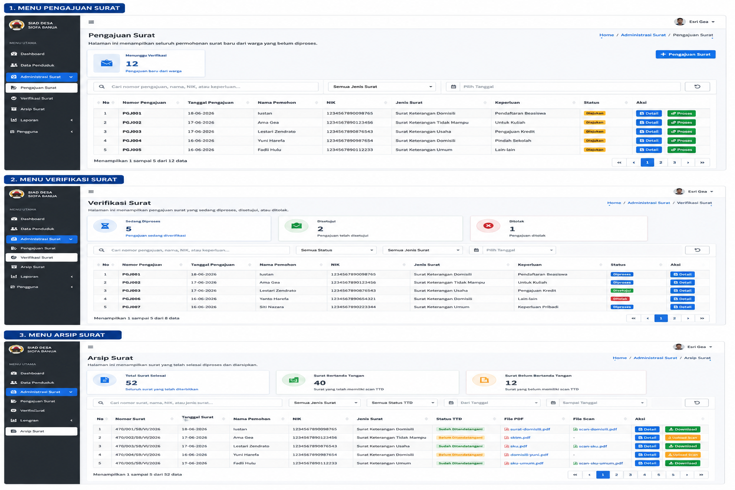
Task: Click calendar icon beside Pilih Tanggal in Pengajuan
Action: coord(454,87)
